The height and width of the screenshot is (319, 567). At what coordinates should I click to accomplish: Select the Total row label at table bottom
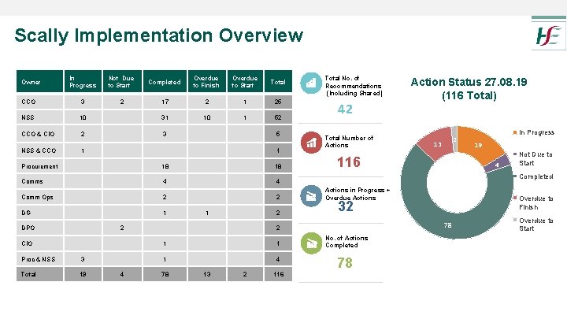[x=28, y=274]
